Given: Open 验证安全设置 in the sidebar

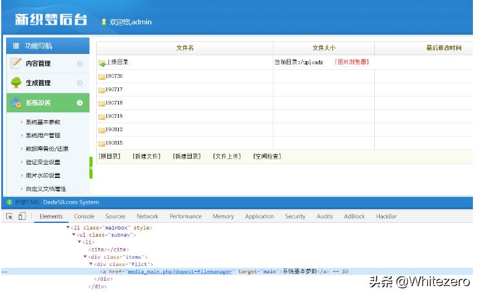Looking at the screenshot, I should coord(43,162).
